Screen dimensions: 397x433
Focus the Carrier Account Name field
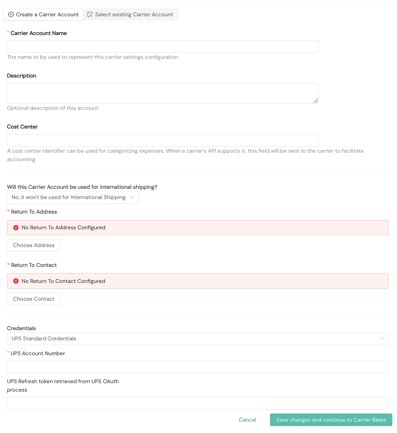pos(163,47)
